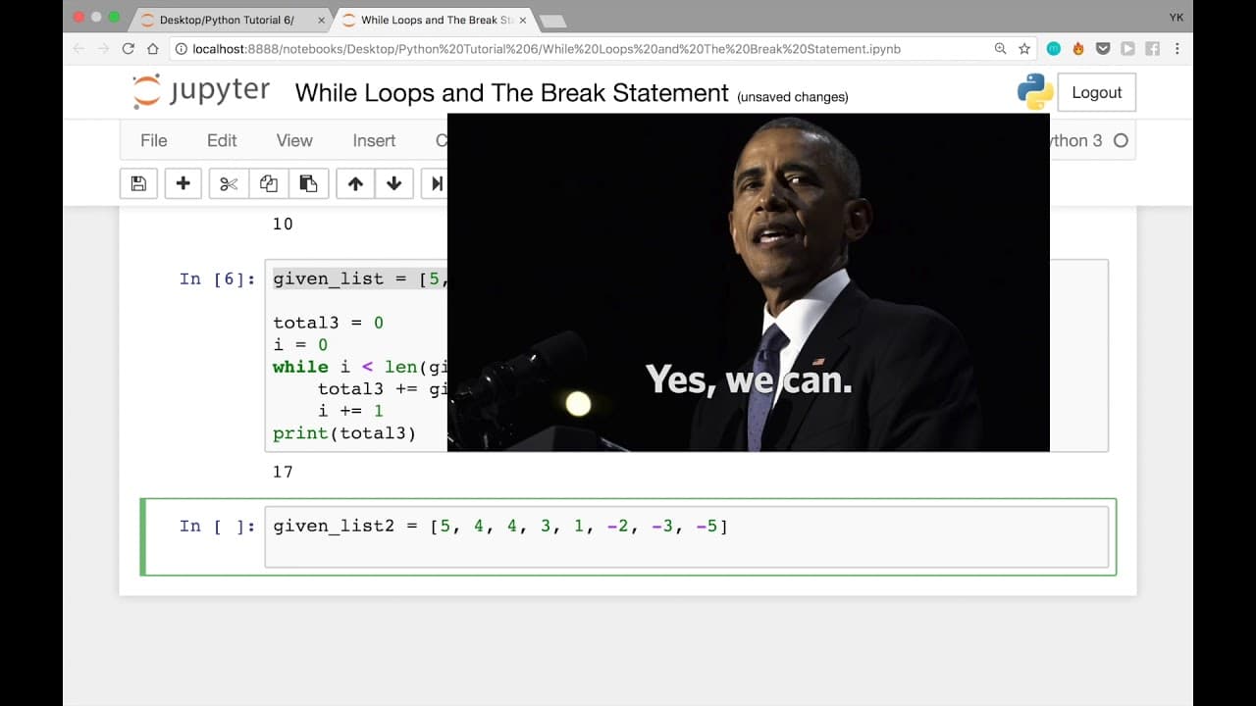Open the File menu

154,140
